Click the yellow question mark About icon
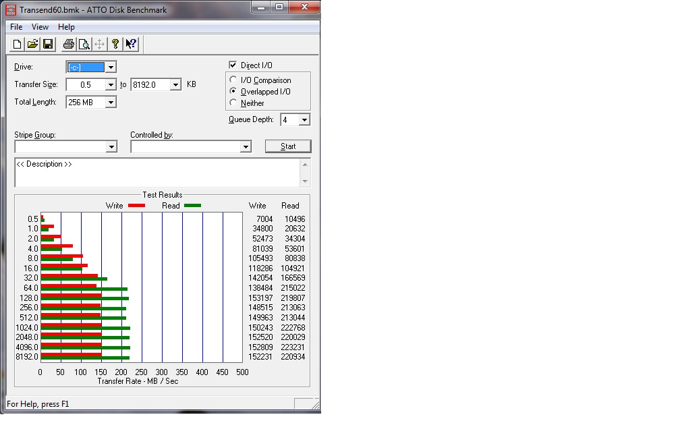Screen dimensions: 680x425 [115, 45]
